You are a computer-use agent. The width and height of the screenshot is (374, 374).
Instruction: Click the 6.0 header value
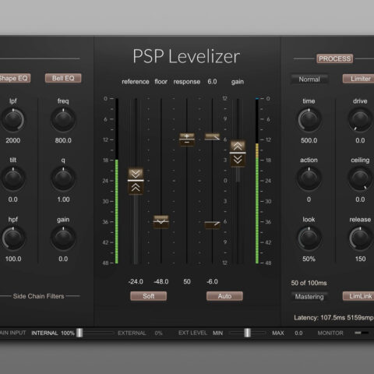tap(212, 82)
